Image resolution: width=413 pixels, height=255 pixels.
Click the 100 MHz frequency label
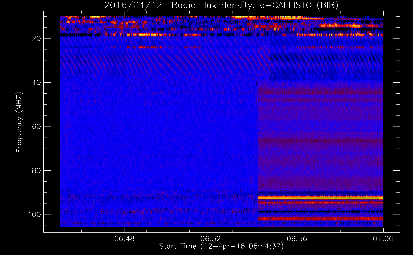[34, 214]
